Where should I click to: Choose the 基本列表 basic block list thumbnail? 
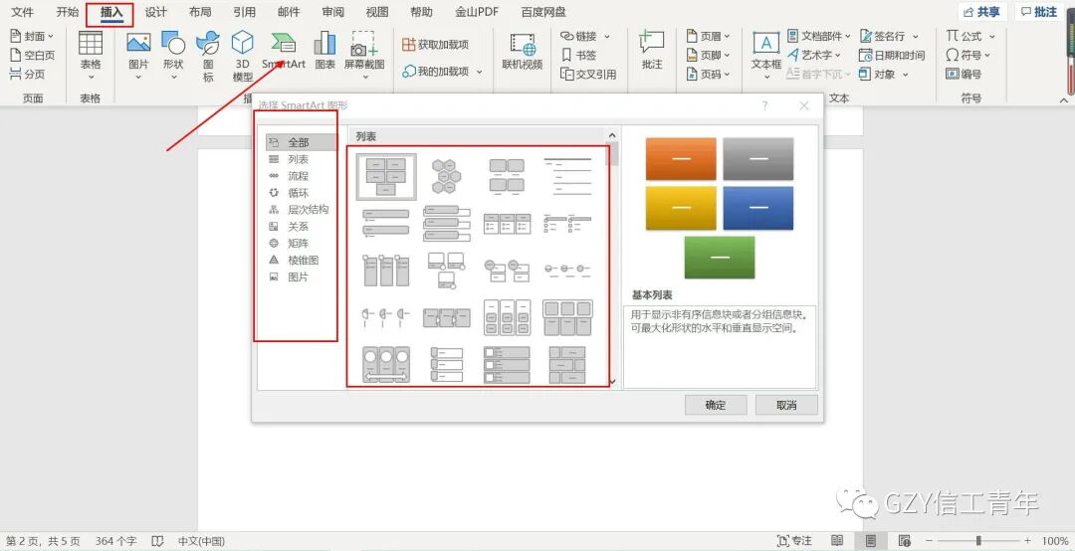[x=386, y=177]
